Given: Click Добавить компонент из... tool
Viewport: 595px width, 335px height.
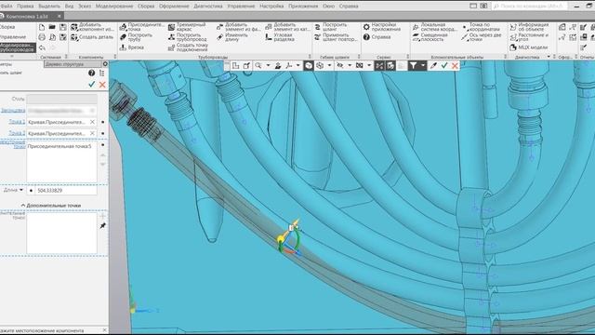Looking at the screenshot, I should 92,27.
